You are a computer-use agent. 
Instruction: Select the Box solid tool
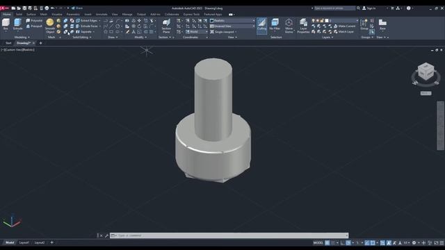tap(6, 24)
